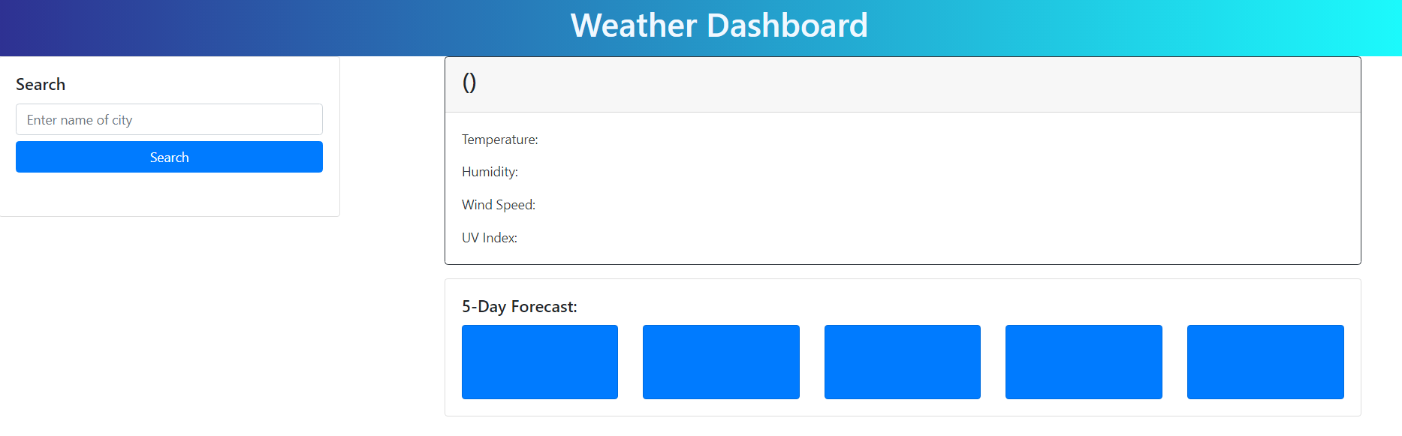The height and width of the screenshot is (436, 1402).
Task: Click the empty city header showing parentheses
Action: pos(470,83)
